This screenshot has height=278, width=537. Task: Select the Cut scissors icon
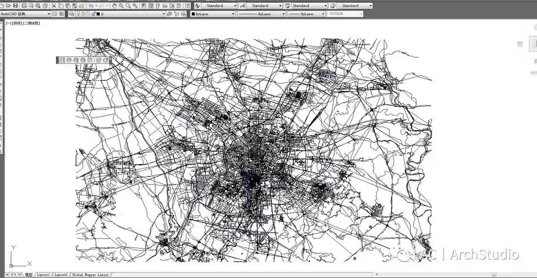pos(52,6)
